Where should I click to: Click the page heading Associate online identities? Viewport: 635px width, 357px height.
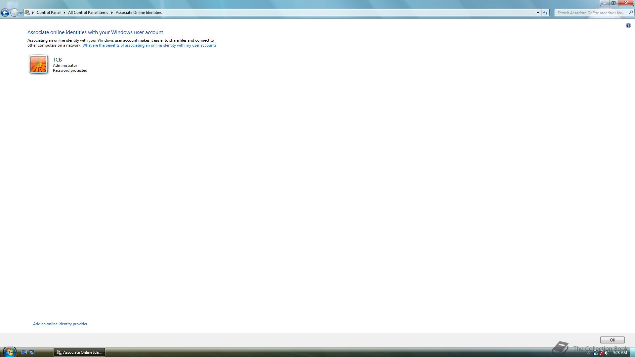coord(95,32)
